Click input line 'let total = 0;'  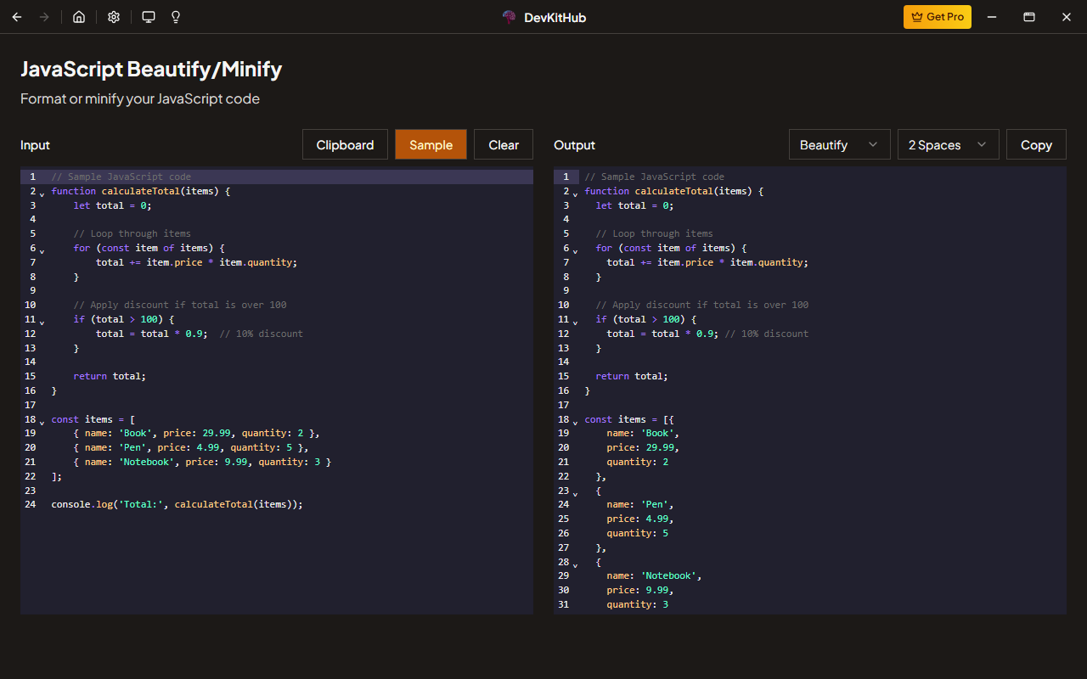click(x=113, y=205)
